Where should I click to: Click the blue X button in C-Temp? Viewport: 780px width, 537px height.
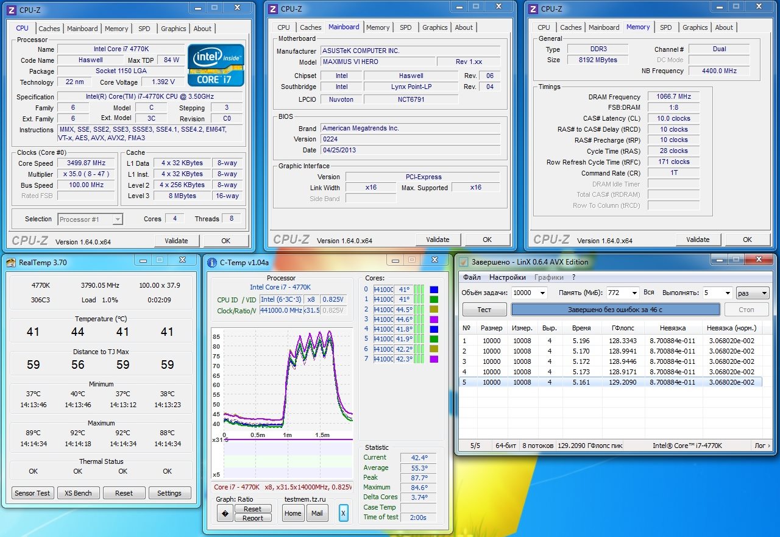343,513
